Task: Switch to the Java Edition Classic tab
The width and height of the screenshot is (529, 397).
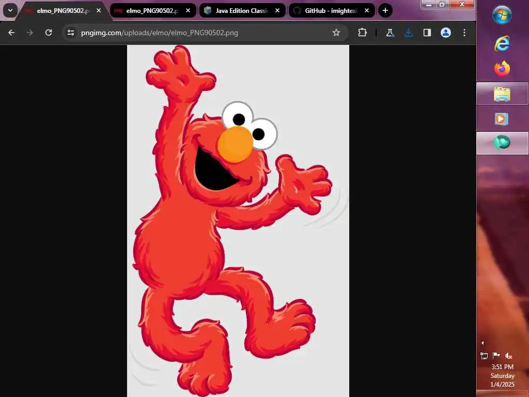Action: click(242, 11)
